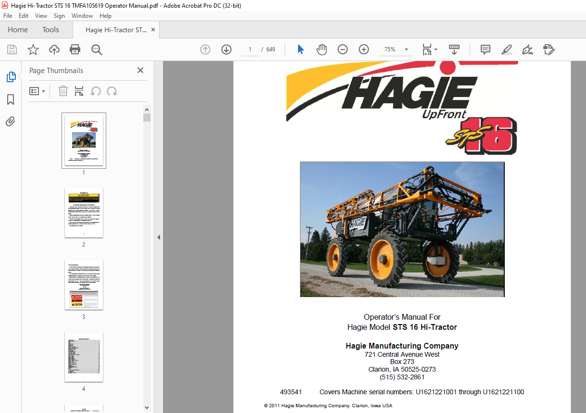Go to previous page arrow
The height and width of the screenshot is (413, 586).
point(205,50)
